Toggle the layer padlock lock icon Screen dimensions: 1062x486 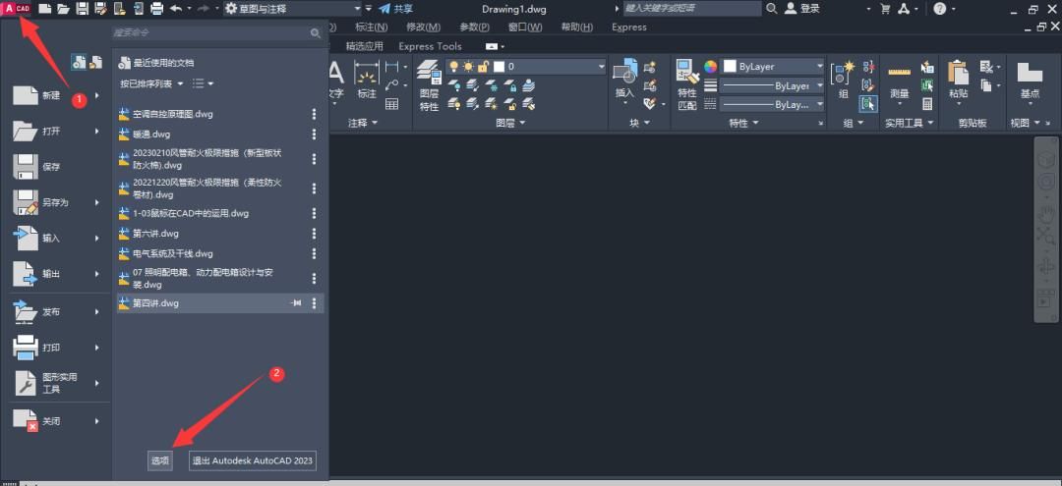483,66
